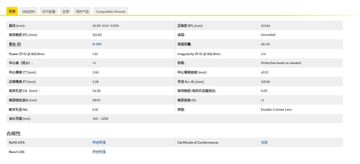The height and width of the screenshot is (164, 360).
Task: Click the diameter value 25.00 +0.0/-0.025
Action: pyautogui.click(x=105, y=26)
